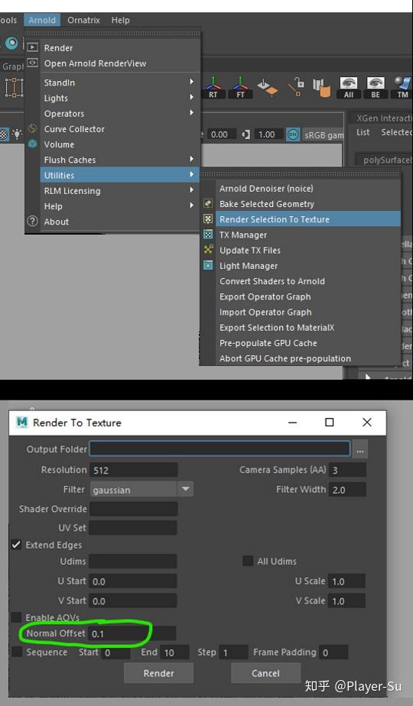Open the Ornatrix menu

(83, 21)
